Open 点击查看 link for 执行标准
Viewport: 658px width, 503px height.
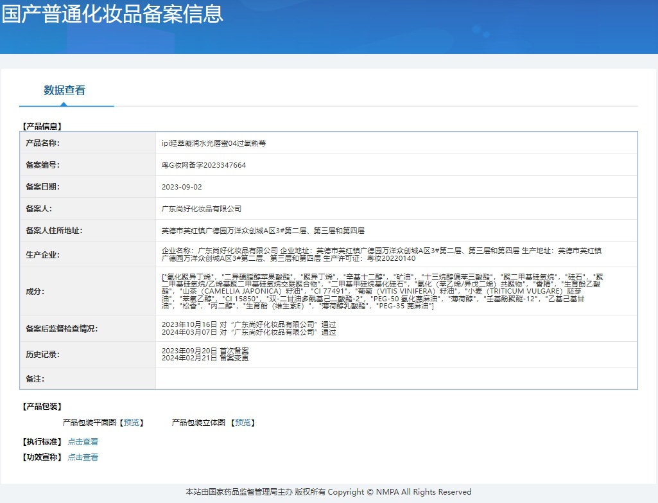tap(83, 442)
